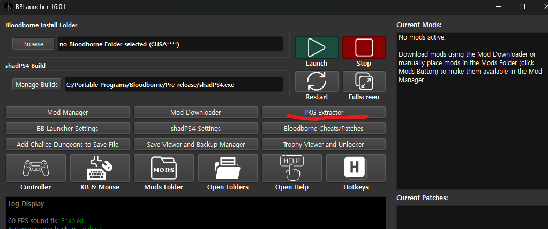Image resolution: width=548 pixels, height=229 pixels.
Task: Click the Current Mods list area
Action: pos(472,110)
